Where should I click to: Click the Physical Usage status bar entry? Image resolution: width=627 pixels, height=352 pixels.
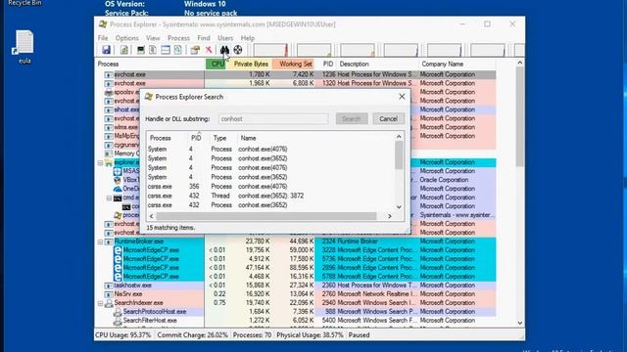click(310, 335)
